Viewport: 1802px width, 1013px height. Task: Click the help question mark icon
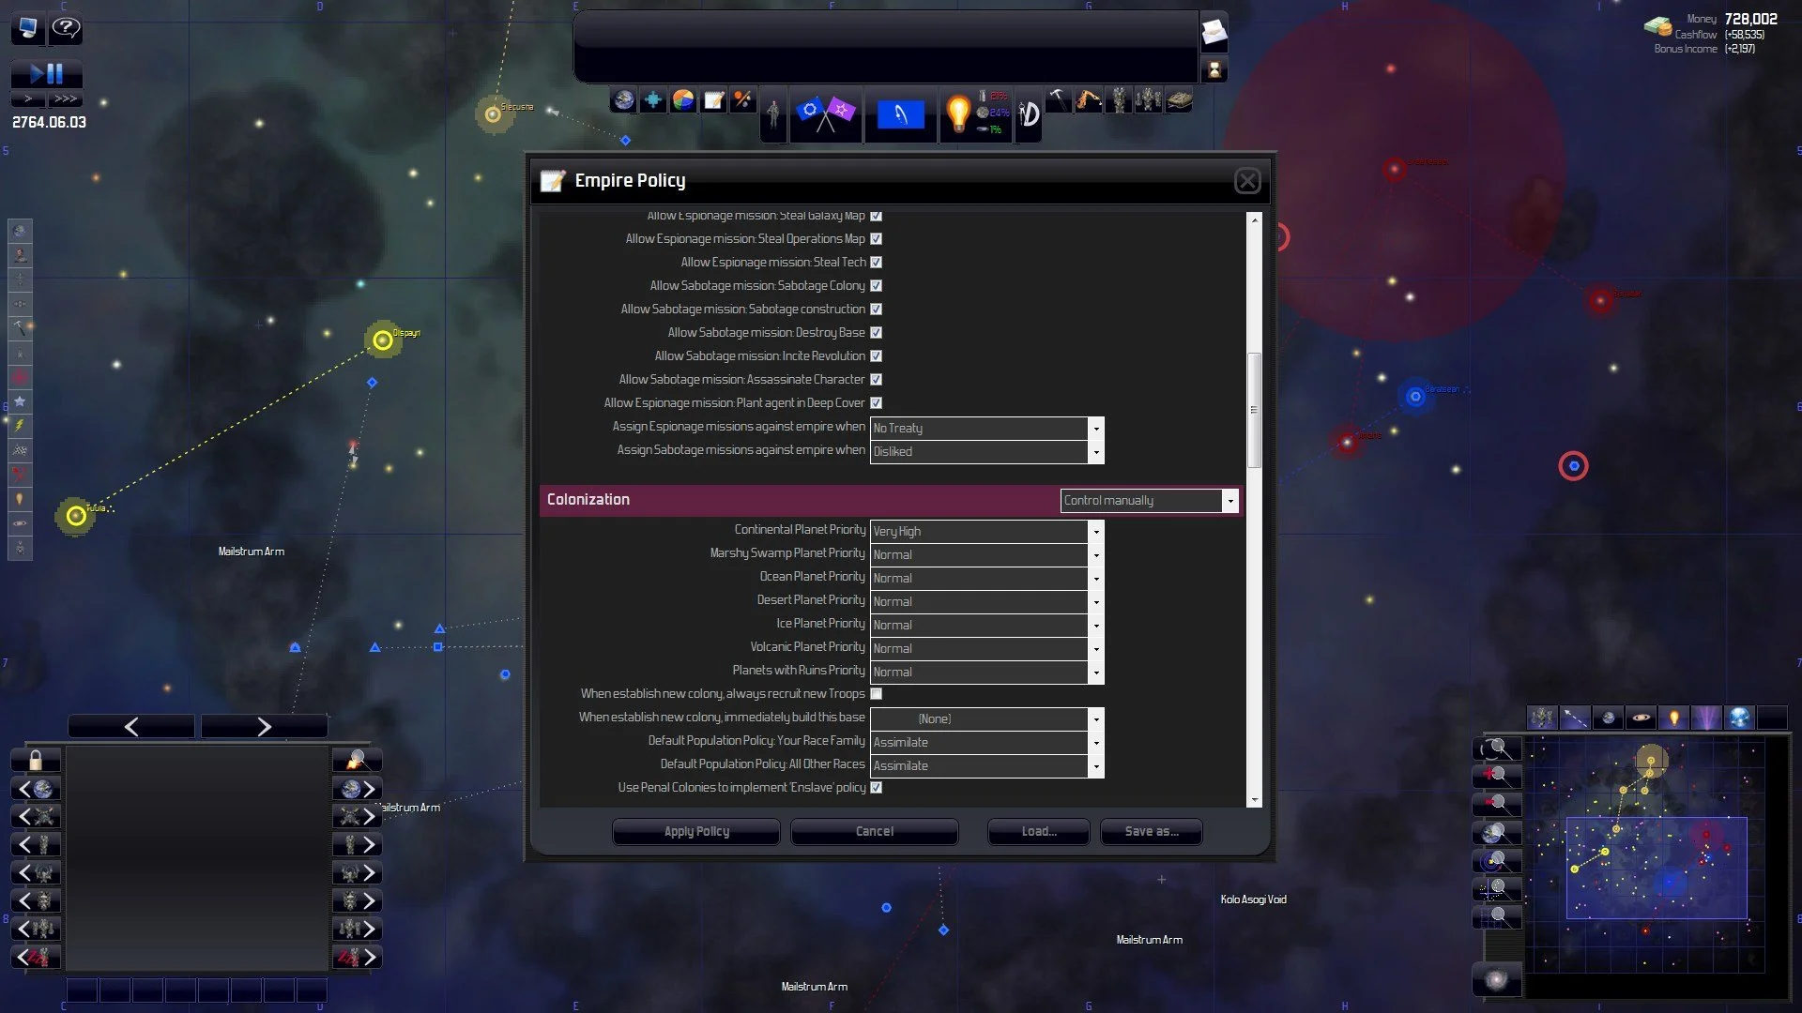pos(66,28)
